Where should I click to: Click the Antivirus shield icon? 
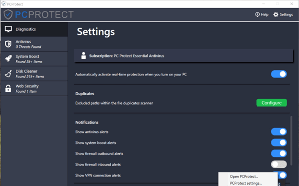tap(8, 44)
